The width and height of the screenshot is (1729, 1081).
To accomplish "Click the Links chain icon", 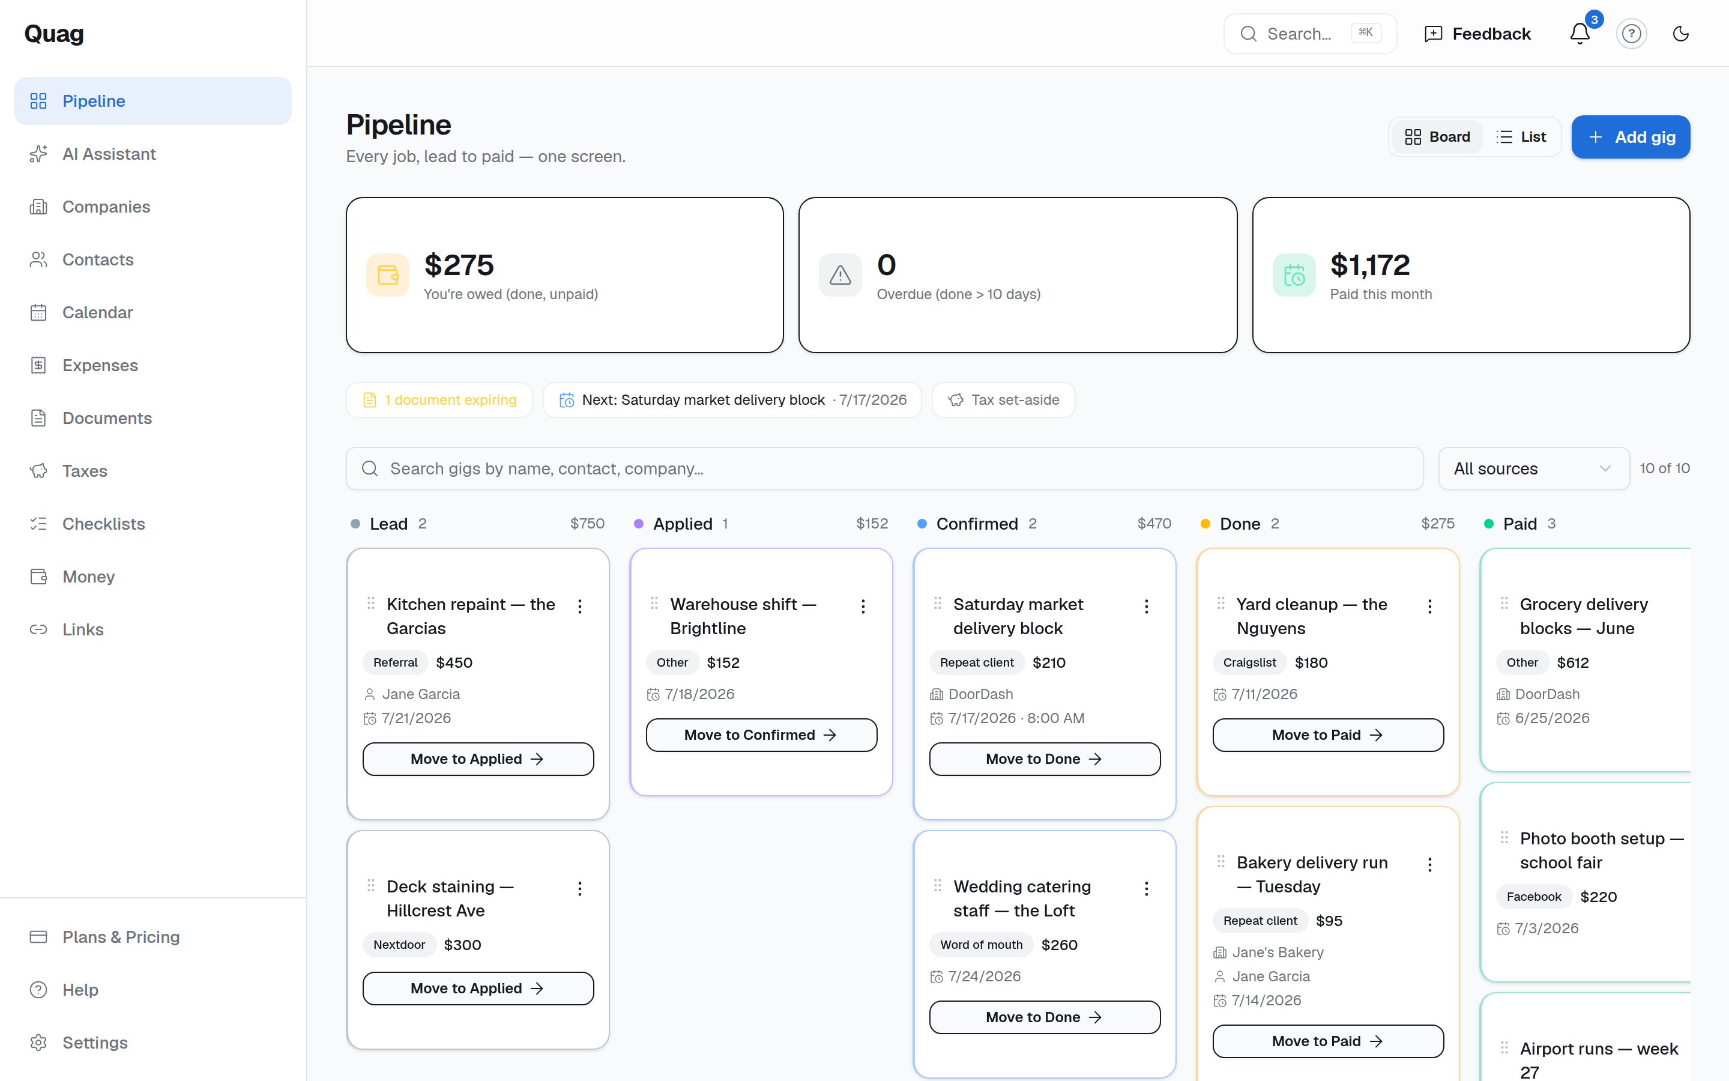I will coord(38,629).
